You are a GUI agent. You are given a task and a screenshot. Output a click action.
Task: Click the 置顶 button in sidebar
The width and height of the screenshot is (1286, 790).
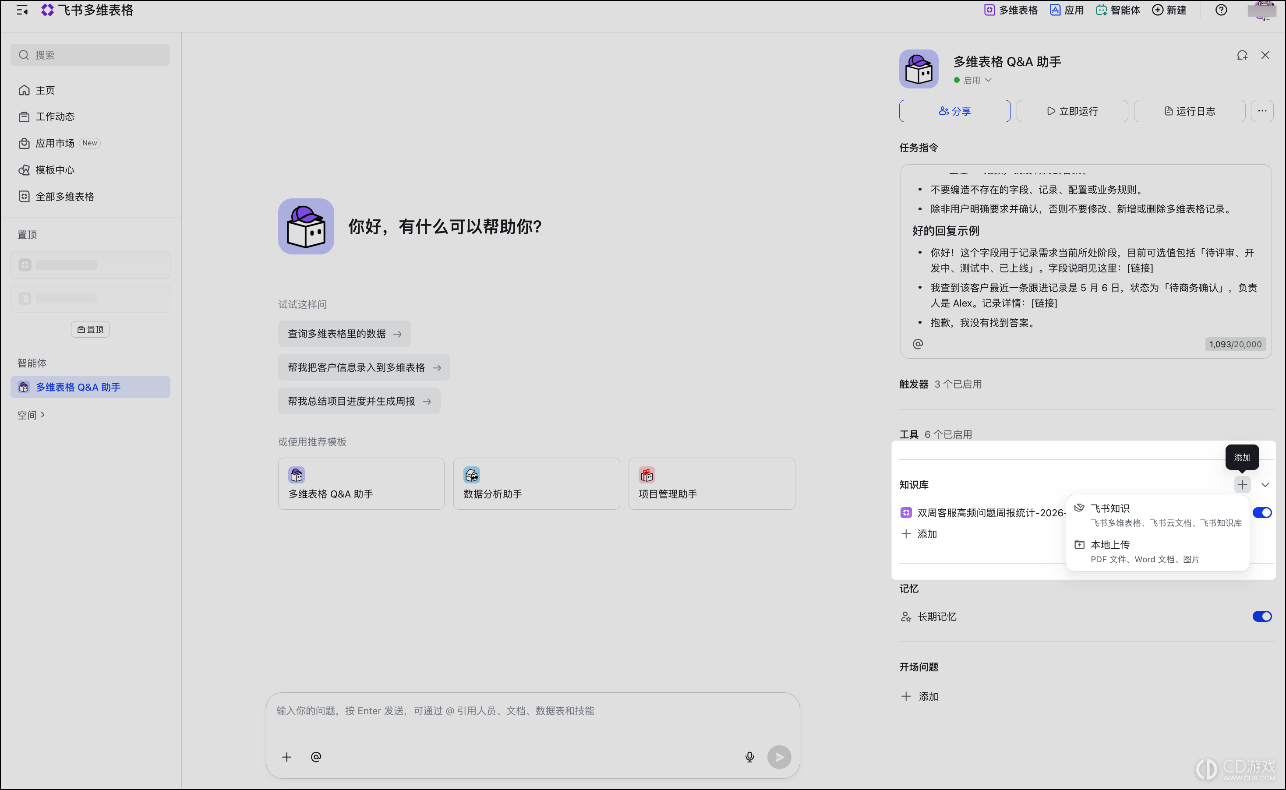(90, 329)
